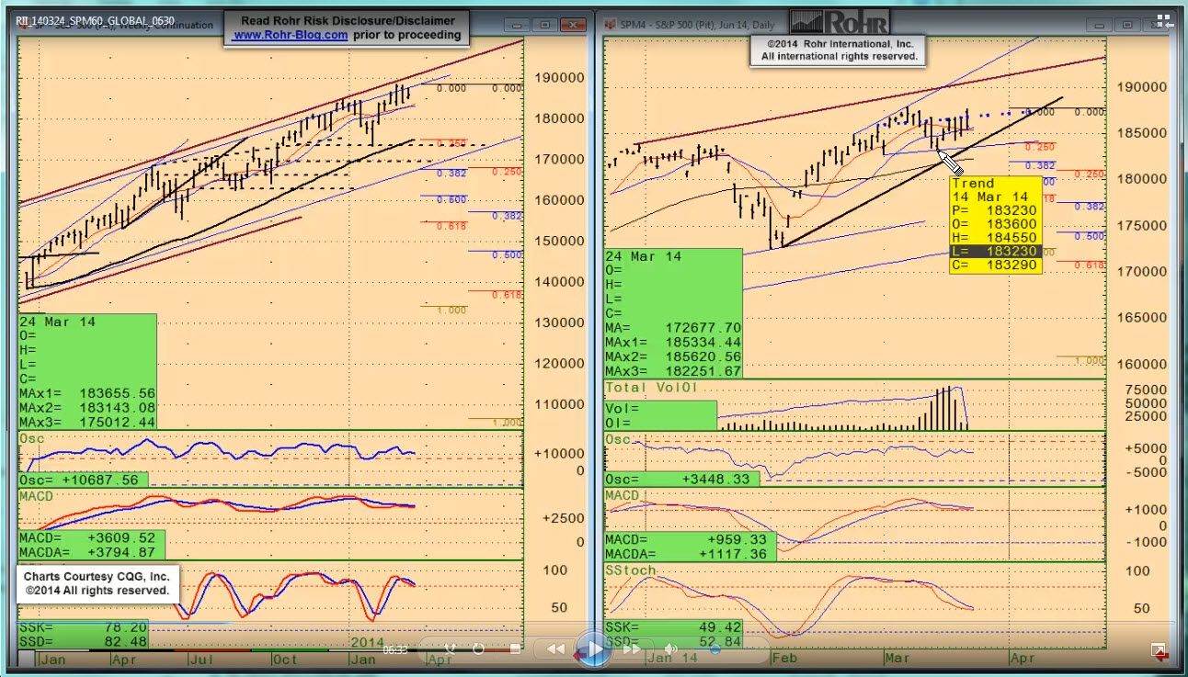Click the 06:33 elapsed time display
1188x677 pixels.
click(394, 649)
